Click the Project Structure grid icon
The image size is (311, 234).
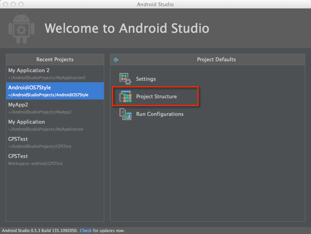(125, 97)
